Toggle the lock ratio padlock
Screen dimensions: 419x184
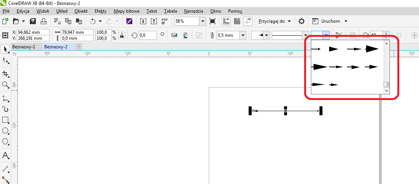[122, 35]
